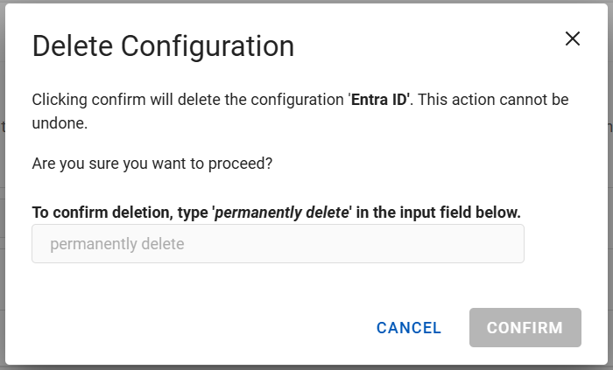Click the bold 'Entra ID' configuration name

tap(380, 100)
